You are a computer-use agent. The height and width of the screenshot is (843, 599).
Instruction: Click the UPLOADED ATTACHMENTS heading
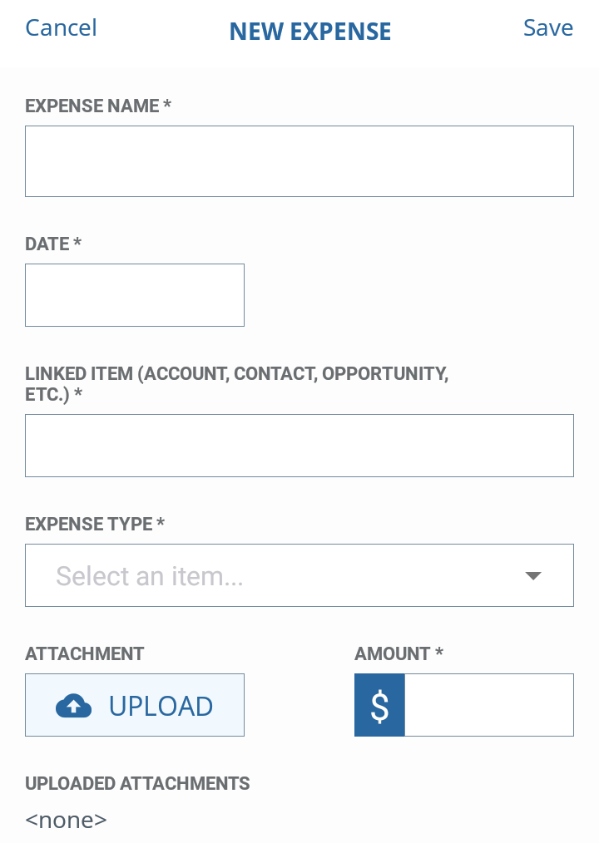[x=137, y=783]
